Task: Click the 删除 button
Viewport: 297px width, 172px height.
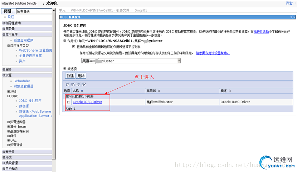Action: click(81, 75)
